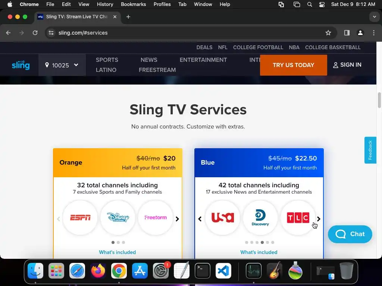Image resolution: width=382 pixels, height=286 pixels.
Task: Click the Freeform channel logo
Action: pos(156,217)
